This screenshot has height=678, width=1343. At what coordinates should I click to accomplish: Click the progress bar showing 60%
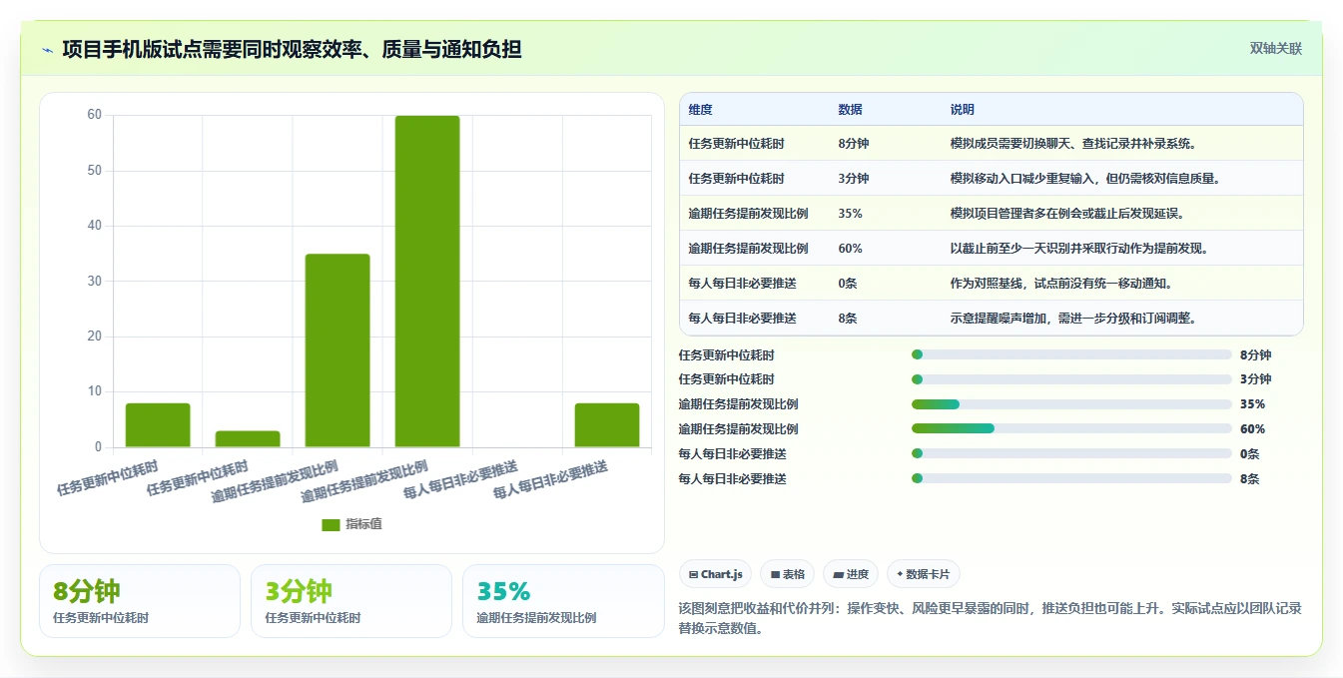[1071, 429]
